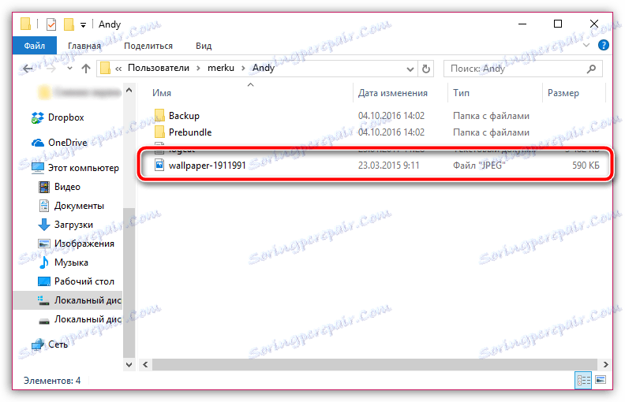Screen dimensions: 625x402
Task: Open the Документы folder
Action: (x=79, y=206)
